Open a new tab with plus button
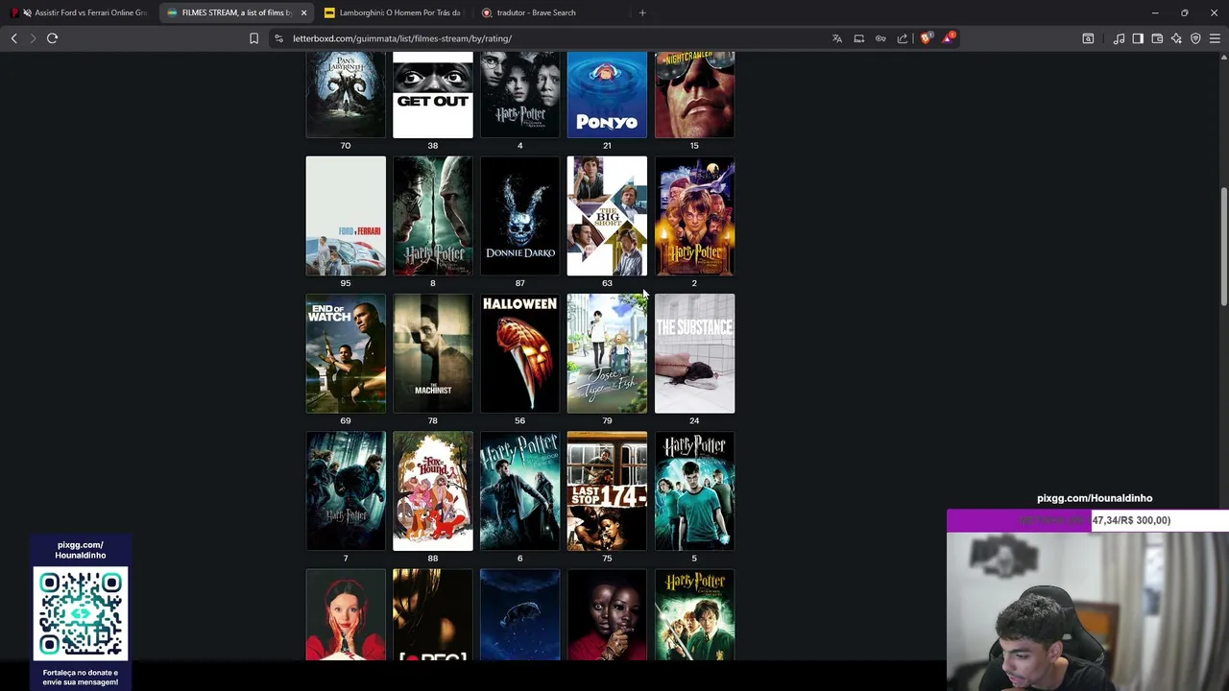Screen dimensions: 1229x691 pyautogui.click(x=642, y=12)
